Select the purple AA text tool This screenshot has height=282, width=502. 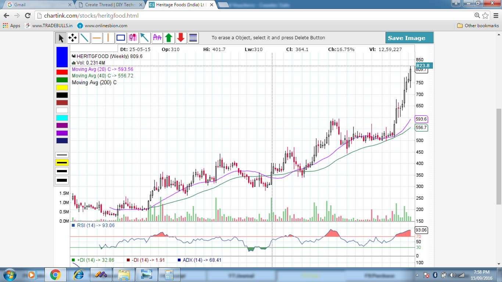[157, 37]
